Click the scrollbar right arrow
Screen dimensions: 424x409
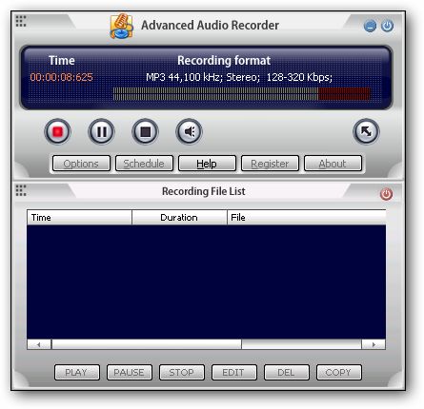coord(374,344)
